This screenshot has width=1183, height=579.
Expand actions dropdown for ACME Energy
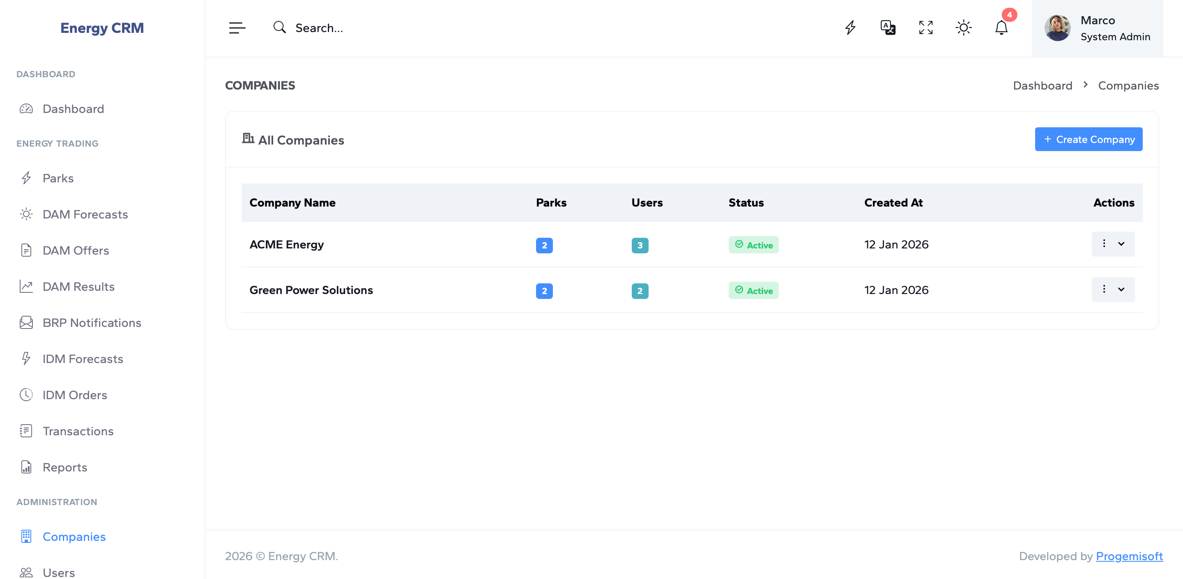pyautogui.click(x=1112, y=244)
